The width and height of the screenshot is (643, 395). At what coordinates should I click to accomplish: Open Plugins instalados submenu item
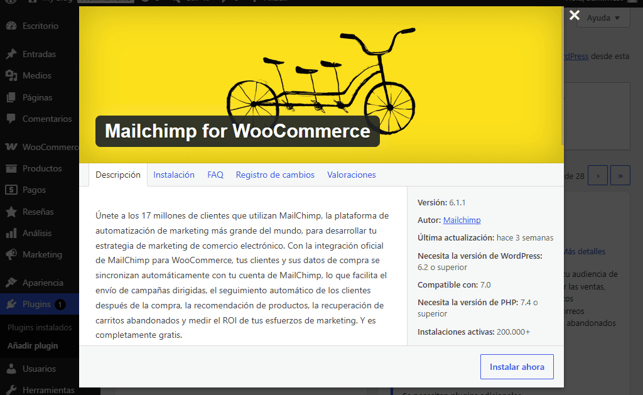pos(40,327)
